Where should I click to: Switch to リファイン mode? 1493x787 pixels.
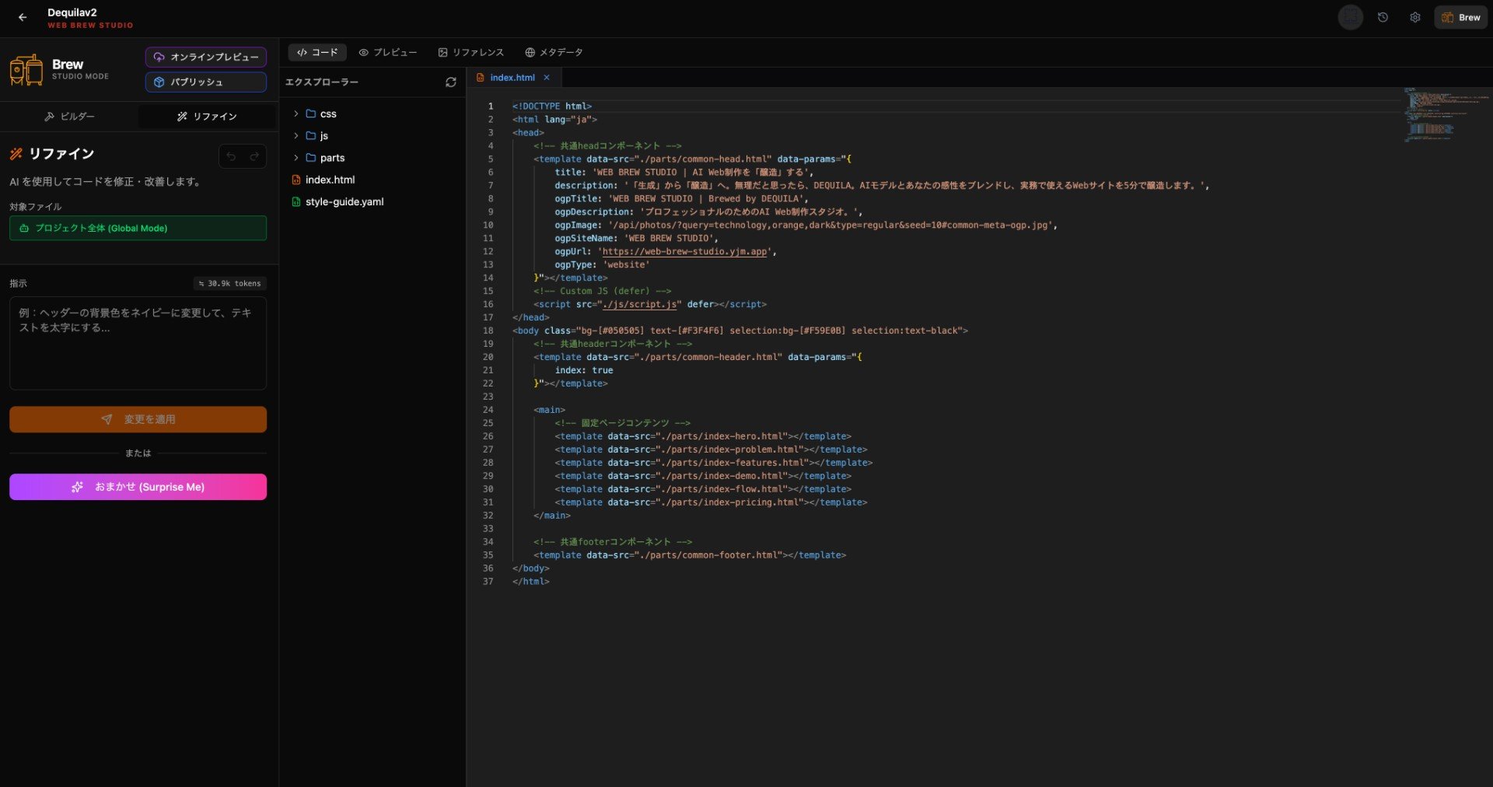click(206, 116)
